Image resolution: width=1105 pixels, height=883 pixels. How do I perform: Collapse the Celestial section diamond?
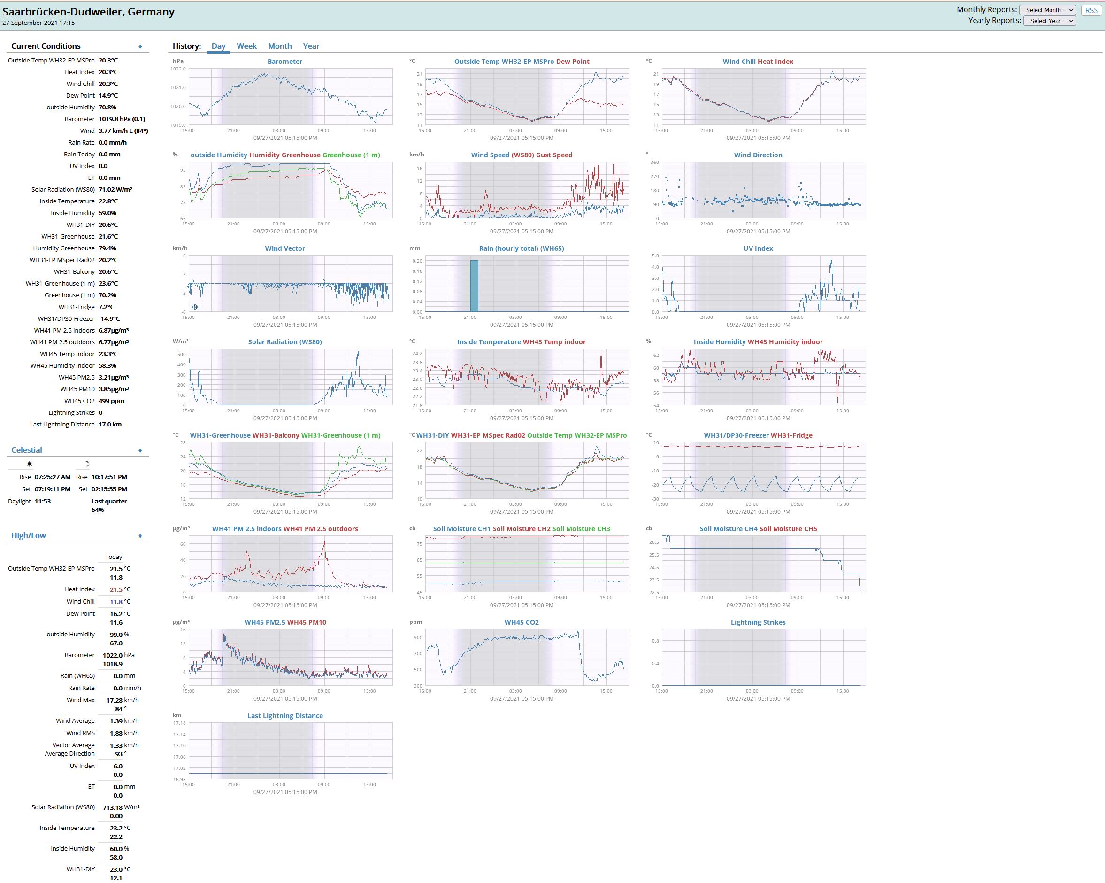[x=140, y=451]
